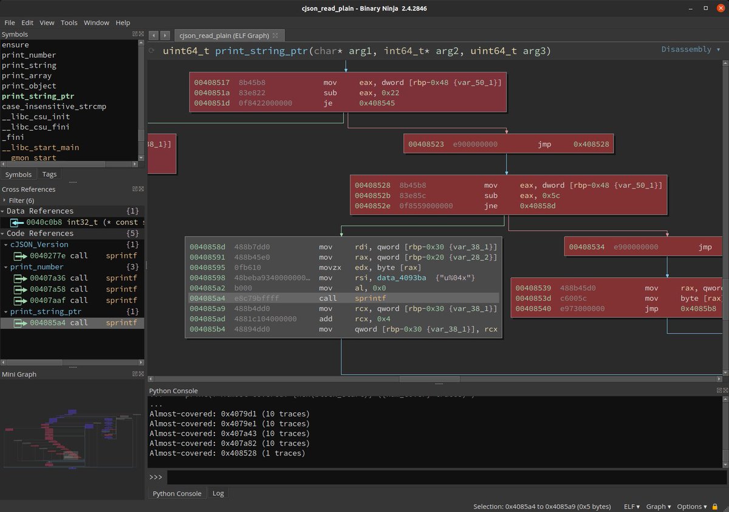This screenshot has height=512, width=729.
Task: Click the code reference icon for 0040277e
Action: point(21,256)
